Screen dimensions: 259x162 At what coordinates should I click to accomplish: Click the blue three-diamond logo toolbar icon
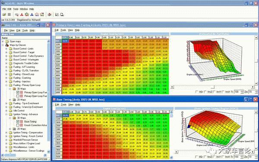(x=32, y=15)
